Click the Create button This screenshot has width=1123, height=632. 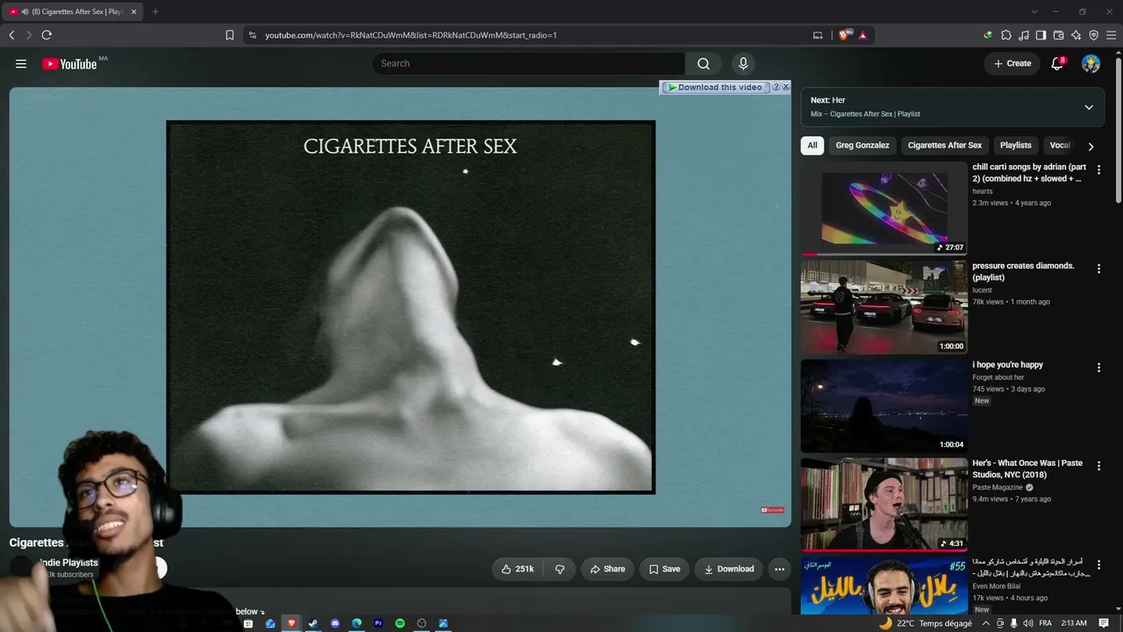pyautogui.click(x=1012, y=63)
